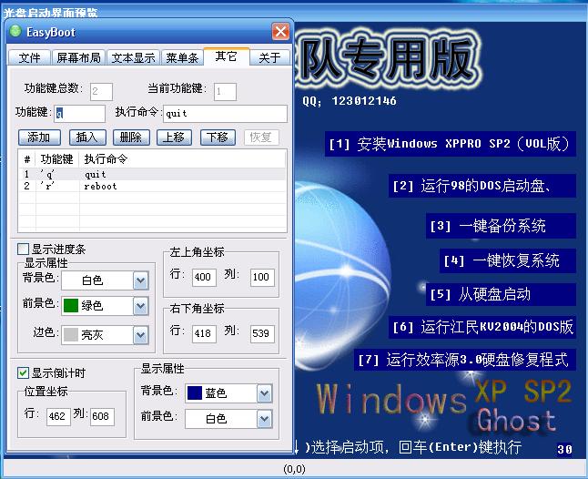This screenshot has height=479, width=588.
Task: Click the 执行命令 column header
Action: [x=182, y=159]
